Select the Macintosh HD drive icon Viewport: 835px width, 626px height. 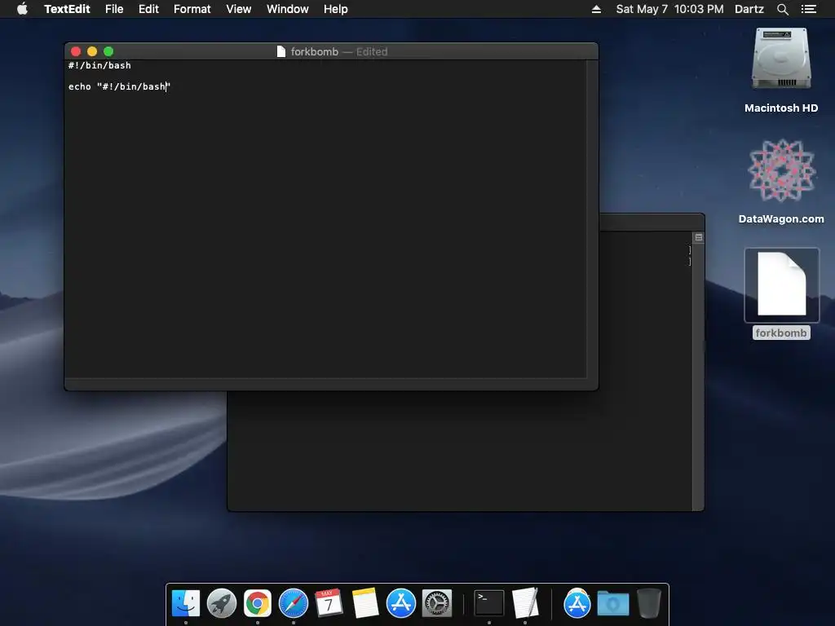point(781,59)
